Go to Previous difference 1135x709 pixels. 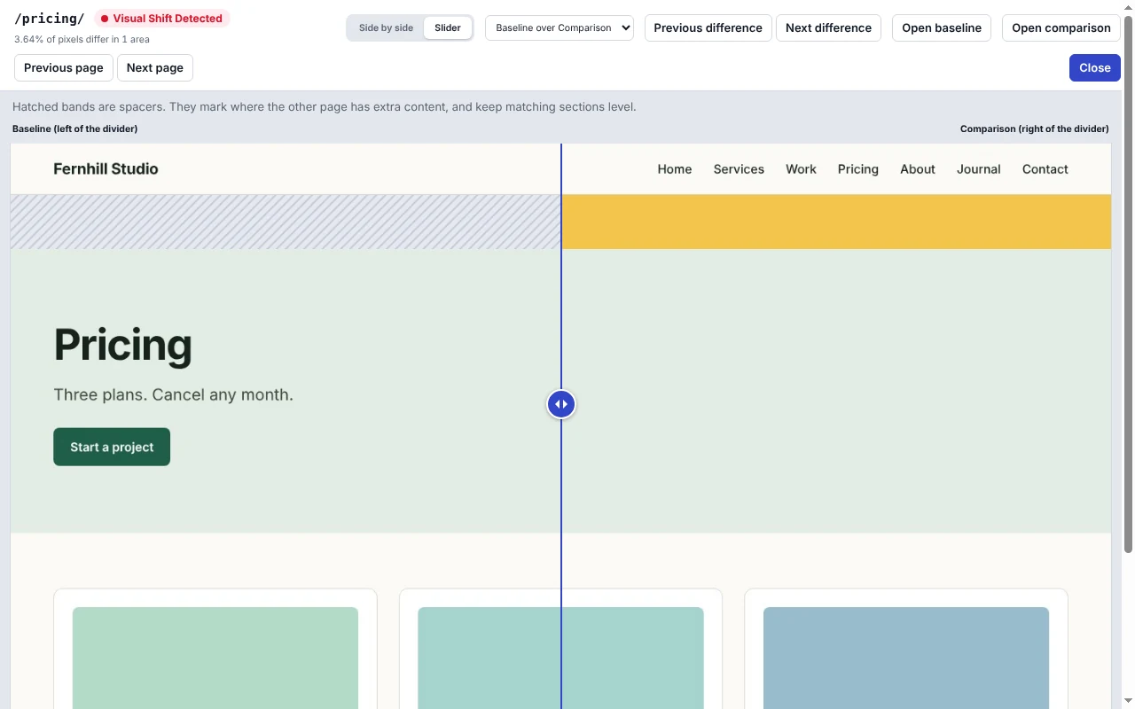(x=708, y=27)
